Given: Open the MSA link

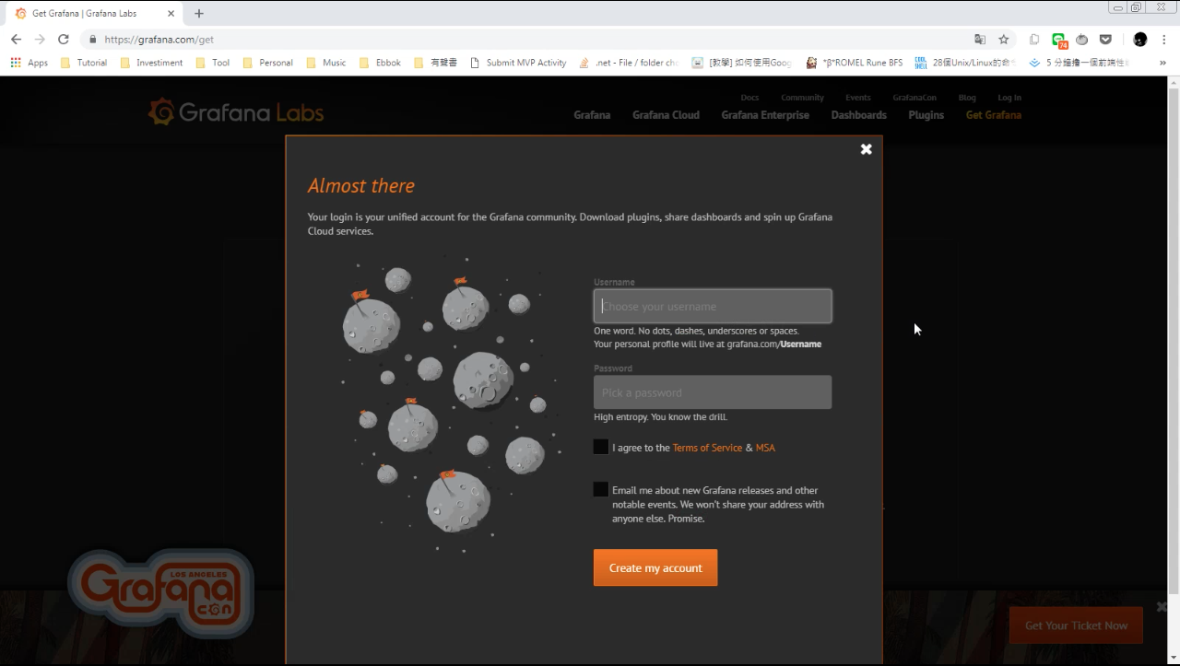Looking at the screenshot, I should [x=765, y=448].
